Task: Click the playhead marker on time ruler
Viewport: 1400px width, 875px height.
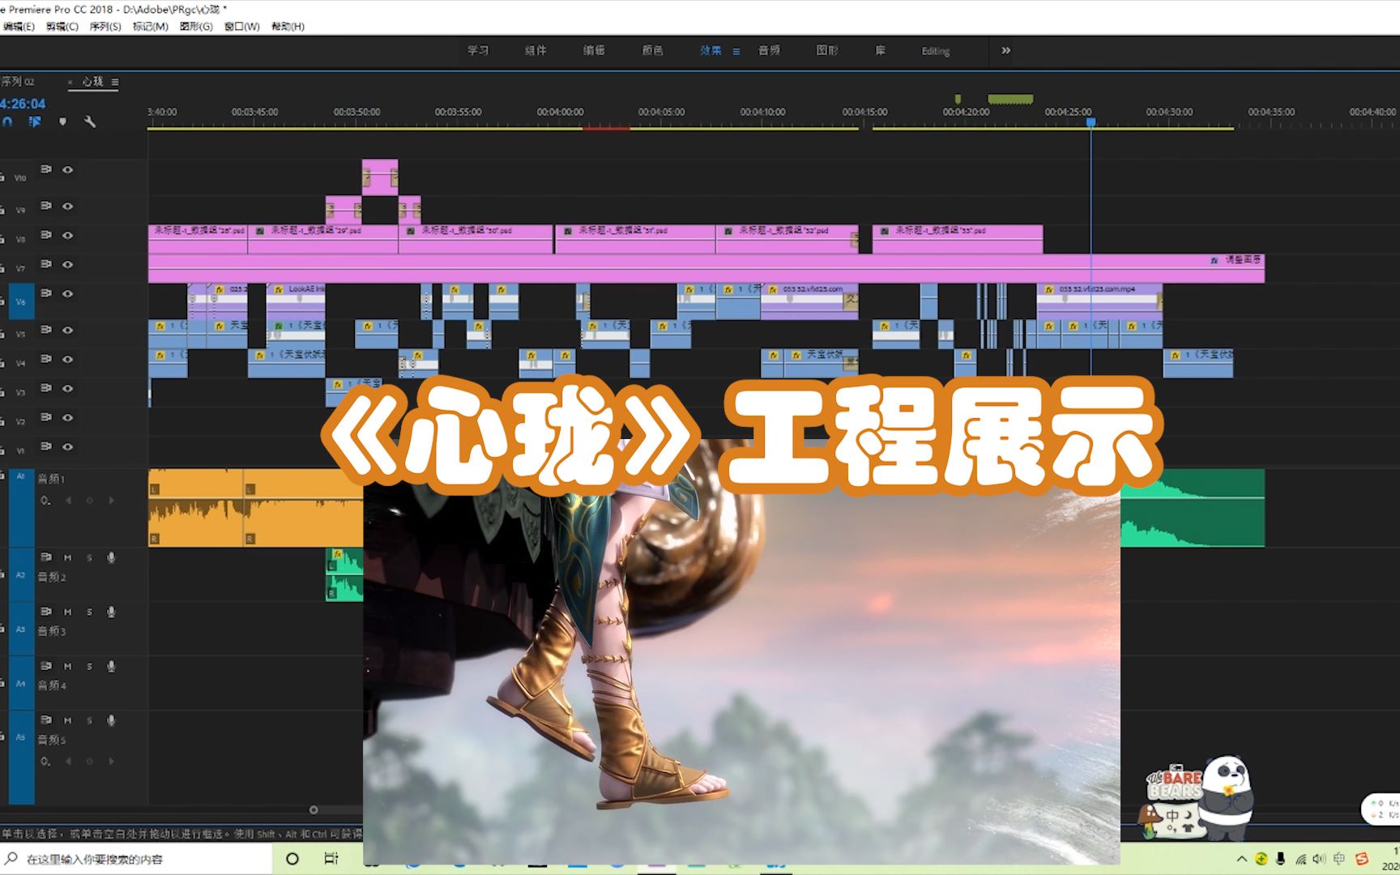Action: 1091,122
